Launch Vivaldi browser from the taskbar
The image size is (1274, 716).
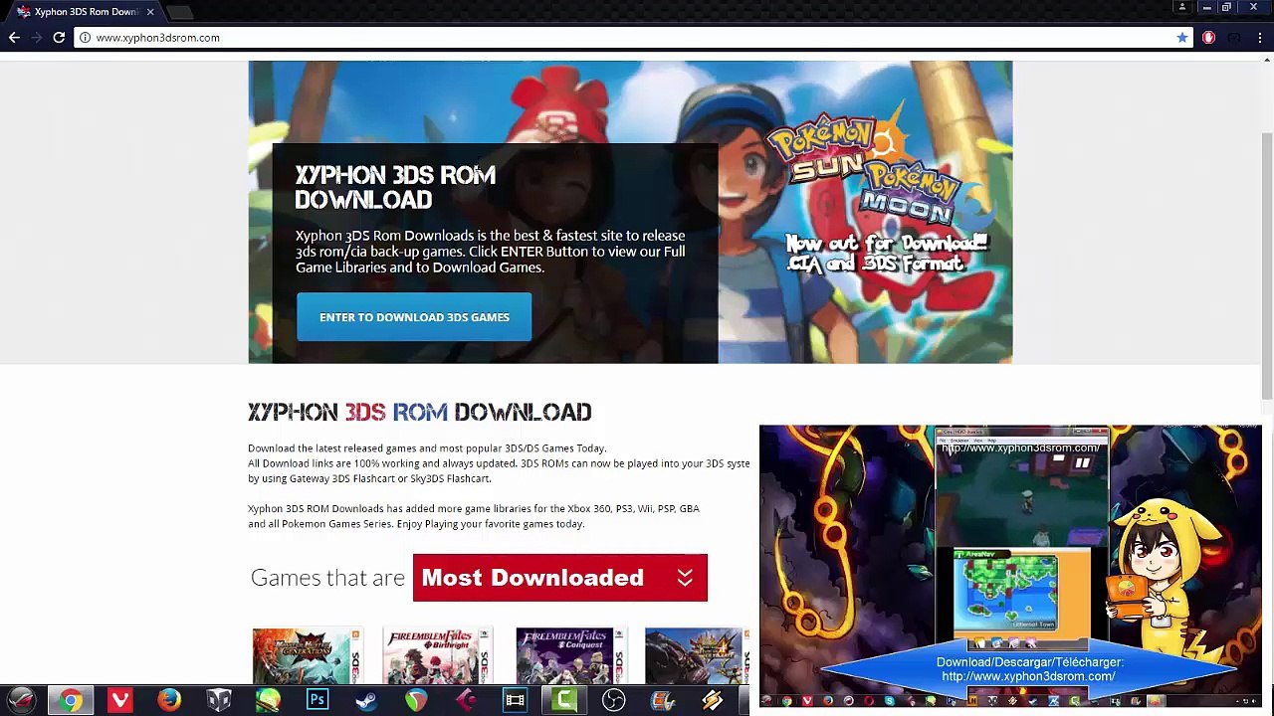[x=120, y=701]
